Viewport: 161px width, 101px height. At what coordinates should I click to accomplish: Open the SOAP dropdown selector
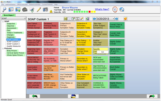coord(14,18)
